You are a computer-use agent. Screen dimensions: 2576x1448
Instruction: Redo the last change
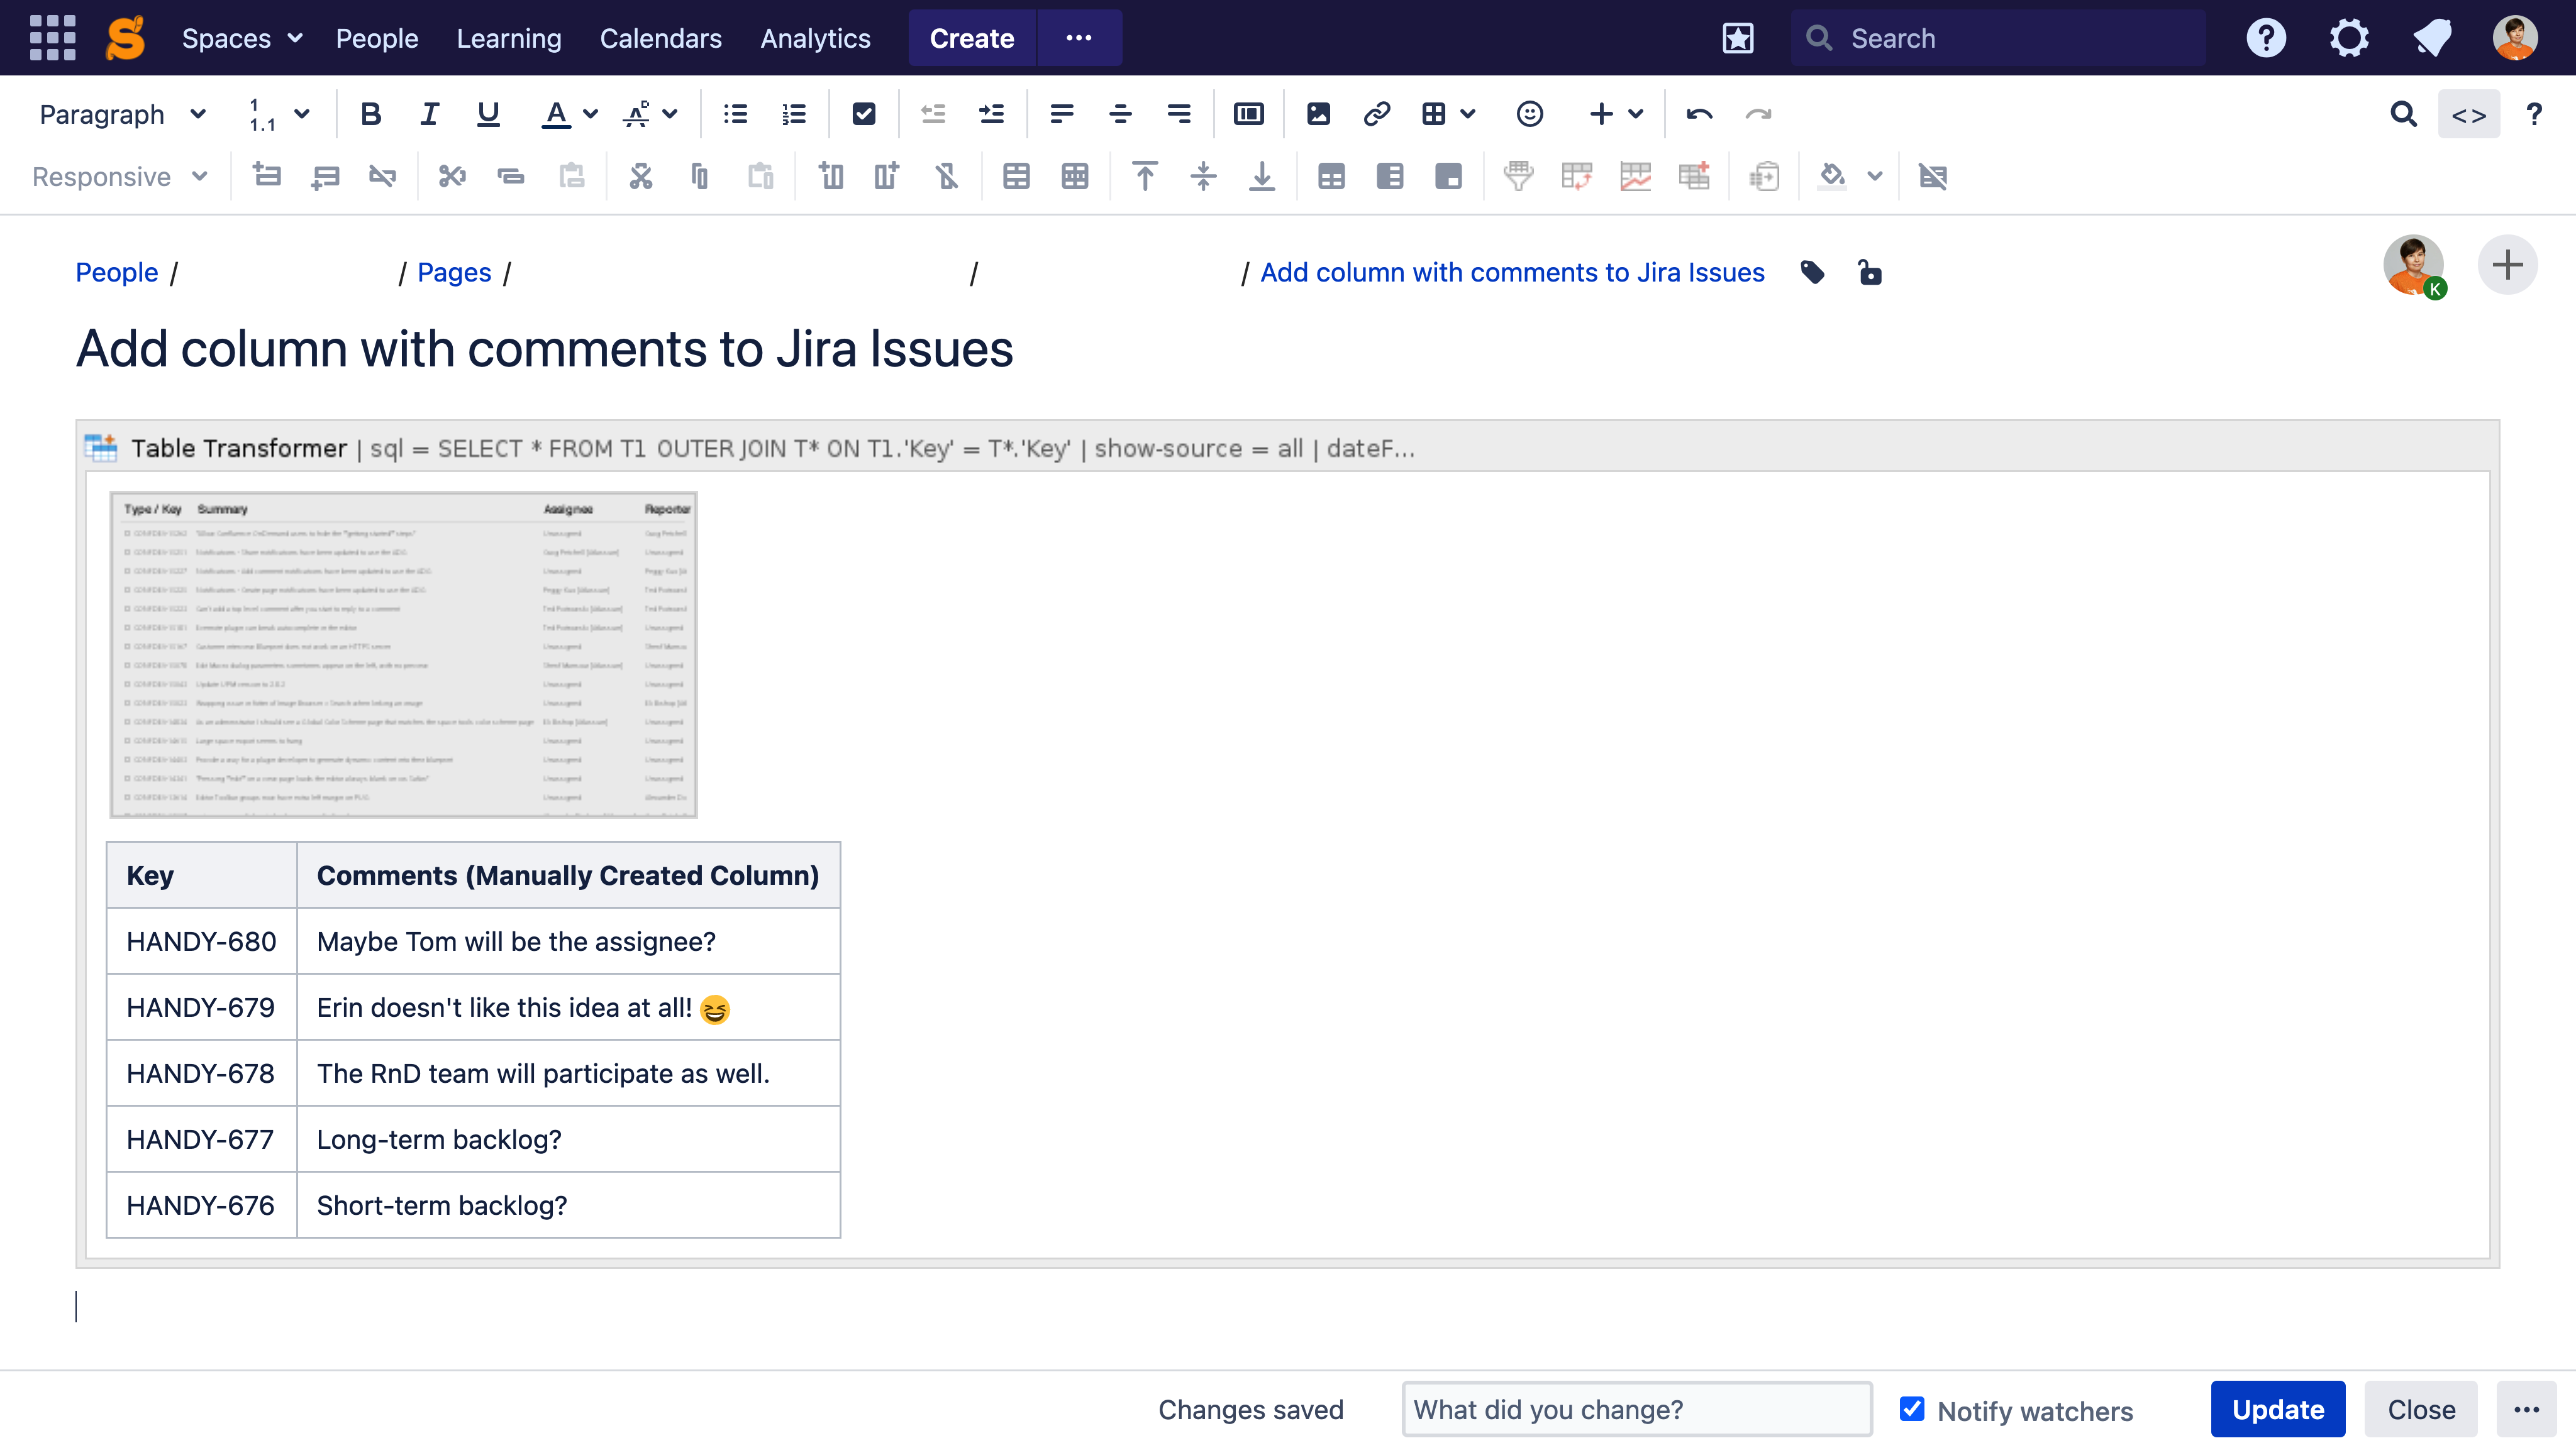click(1758, 114)
